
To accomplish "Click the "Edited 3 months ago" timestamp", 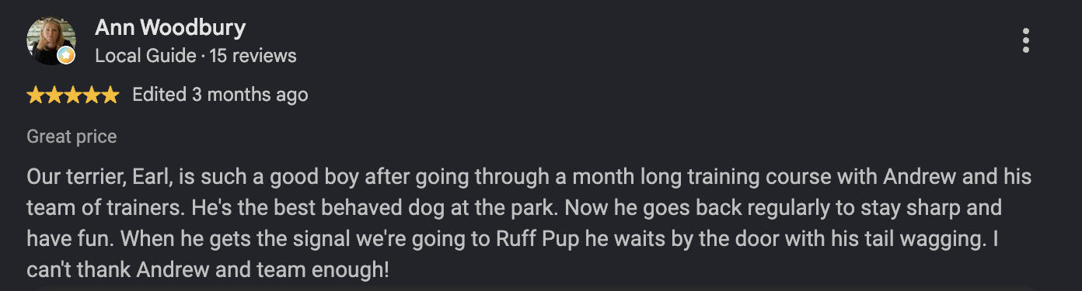I will 220,95.
